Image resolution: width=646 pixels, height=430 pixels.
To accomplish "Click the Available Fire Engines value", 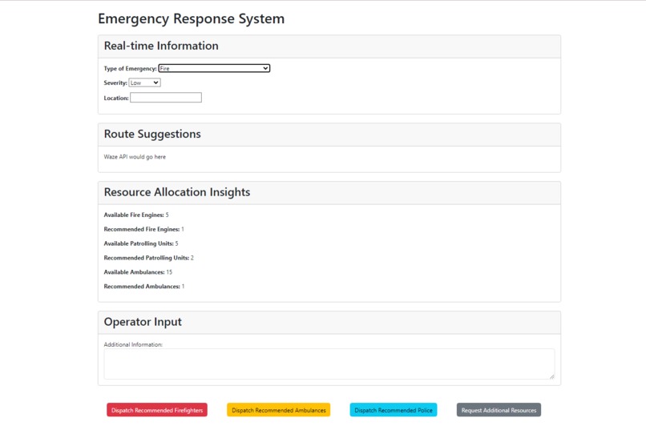I will (167, 215).
